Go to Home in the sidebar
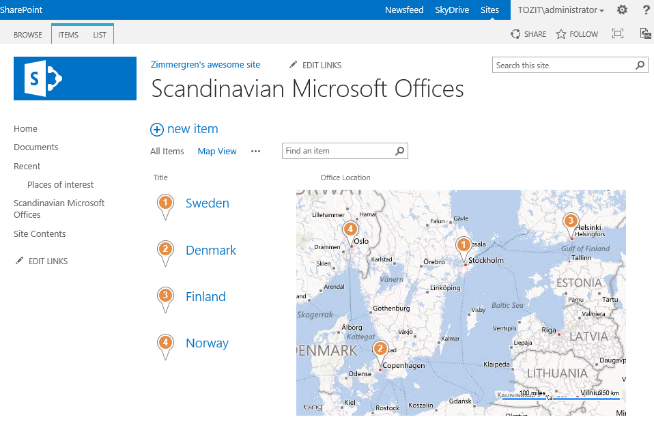 25,128
